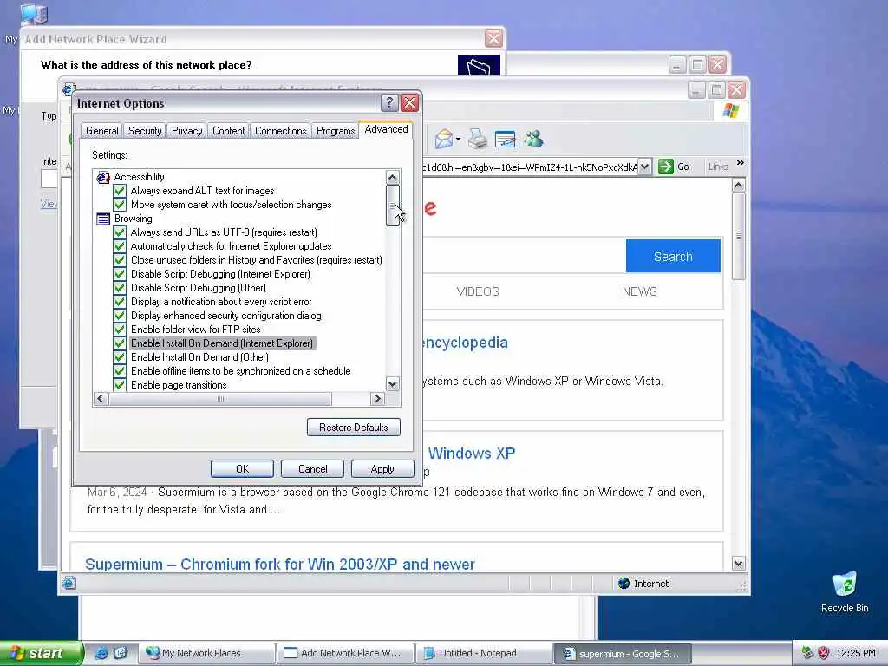Click the Print icon in Internet Explorer toolbar
This screenshot has width=888, height=666.
click(x=478, y=139)
